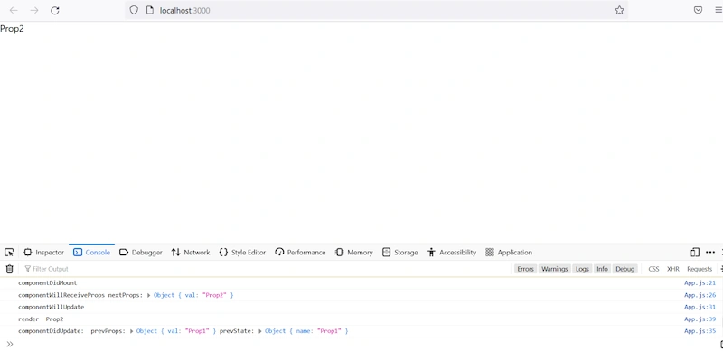Open the Firefox hamburger menu
Screen dimensions: 723x351
pyautogui.click(x=718, y=10)
